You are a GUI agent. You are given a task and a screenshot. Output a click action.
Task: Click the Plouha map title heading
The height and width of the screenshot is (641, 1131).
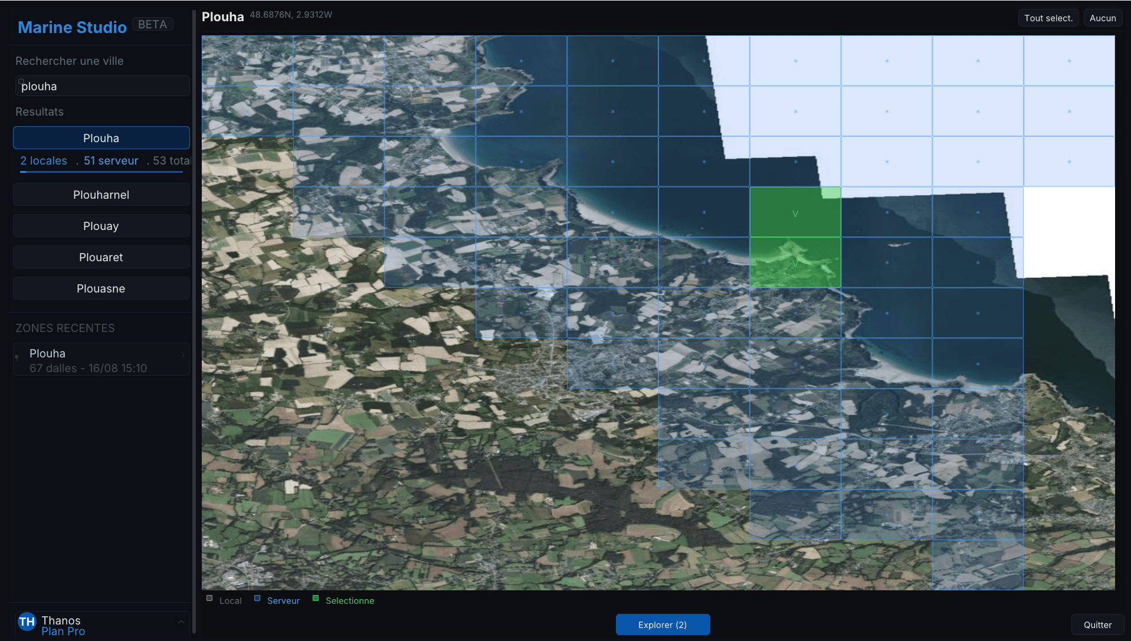click(x=223, y=17)
